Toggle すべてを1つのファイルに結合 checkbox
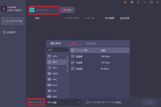The image size is (161, 107). pyautogui.click(x=87, y=102)
